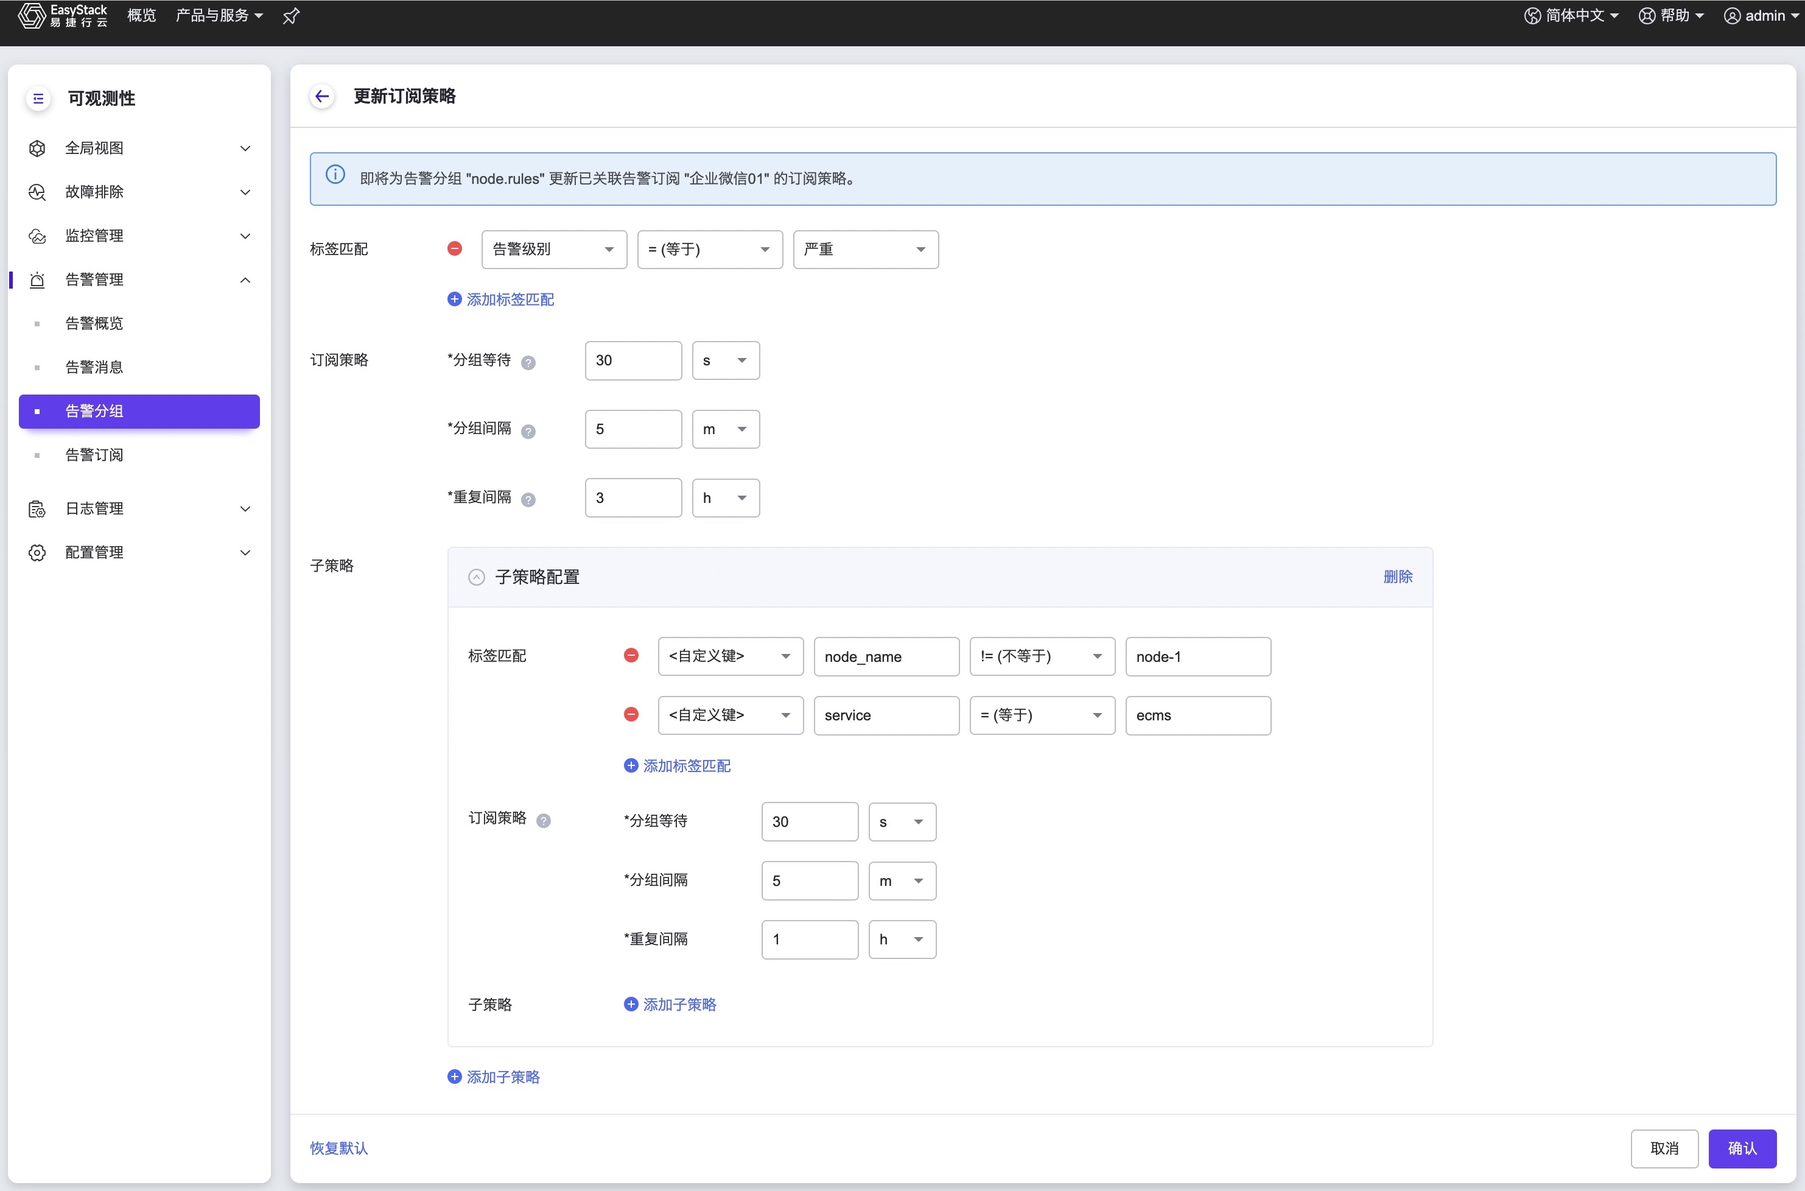The width and height of the screenshot is (1805, 1191).
Task: Focus the top 重复间隔 field with 3
Action: pyautogui.click(x=633, y=498)
